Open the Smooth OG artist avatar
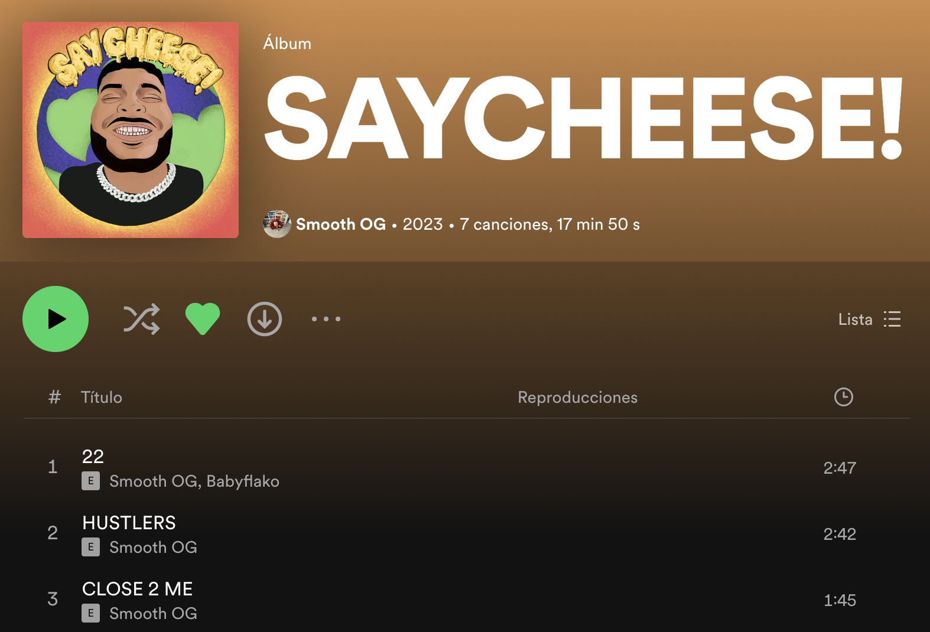Viewport: 930px width, 632px height. (x=277, y=224)
